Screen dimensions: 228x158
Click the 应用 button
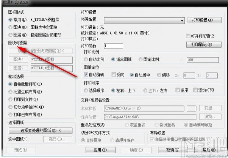pyautogui.click(x=100, y=150)
